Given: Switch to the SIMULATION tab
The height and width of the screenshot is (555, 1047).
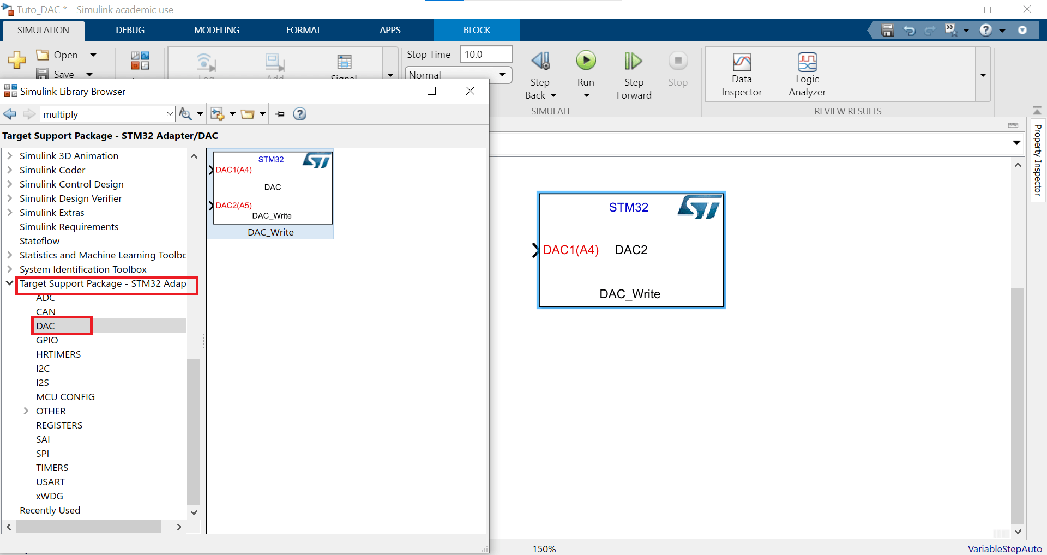Looking at the screenshot, I should pyautogui.click(x=43, y=30).
